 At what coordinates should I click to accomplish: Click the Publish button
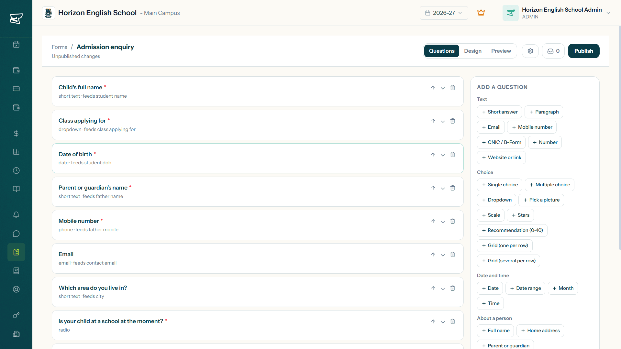583,51
